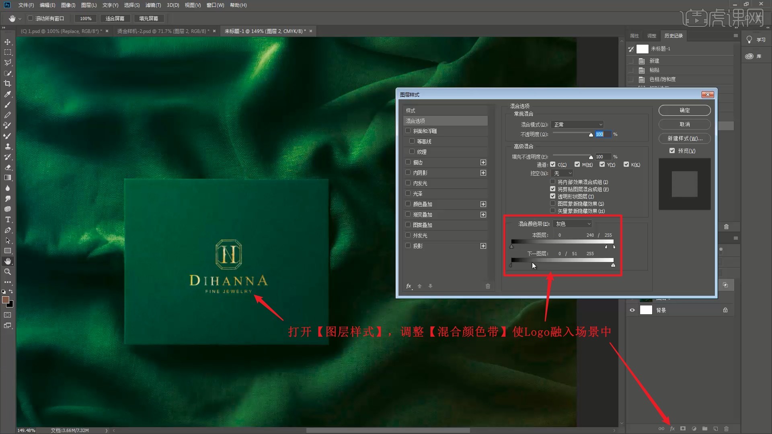Select the Move tool
Screen dimensions: 772x434
[8, 42]
